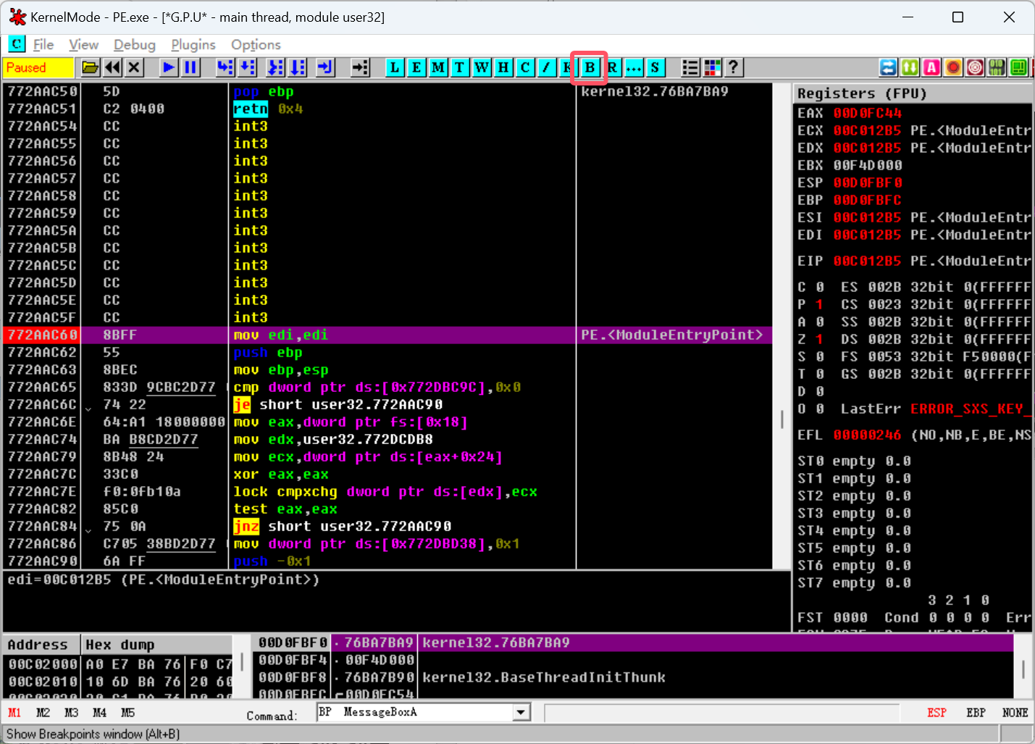Image resolution: width=1035 pixels, height=744 pixels.
Task: Click the Command input field
Action: coord(414,712)
